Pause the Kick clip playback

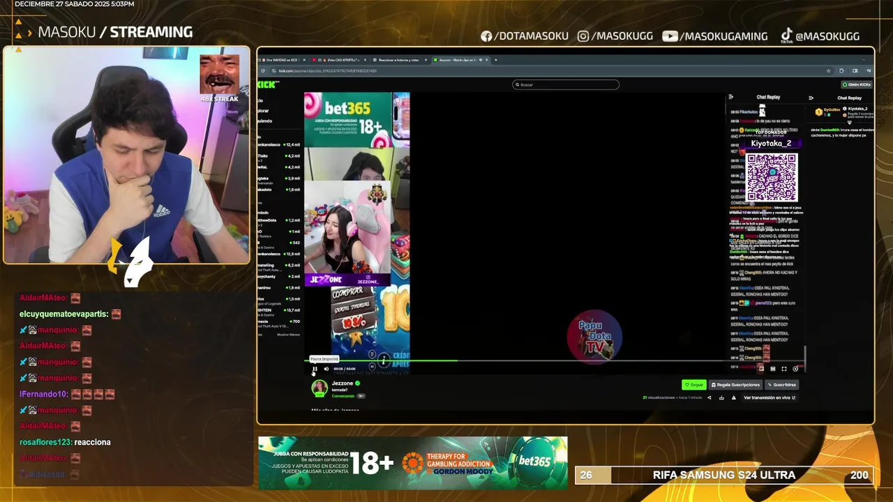point(315,369)
